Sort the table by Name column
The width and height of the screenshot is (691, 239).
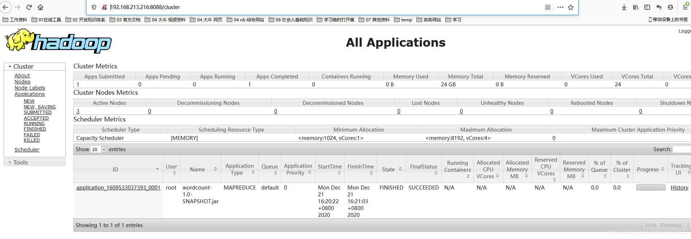(200, 169)
